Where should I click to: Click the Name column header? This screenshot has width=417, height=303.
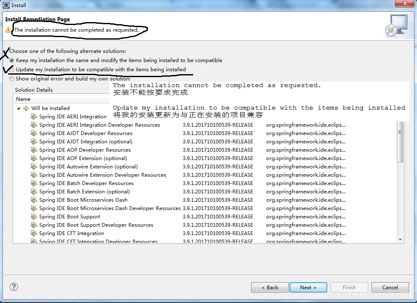click(61, 99)
